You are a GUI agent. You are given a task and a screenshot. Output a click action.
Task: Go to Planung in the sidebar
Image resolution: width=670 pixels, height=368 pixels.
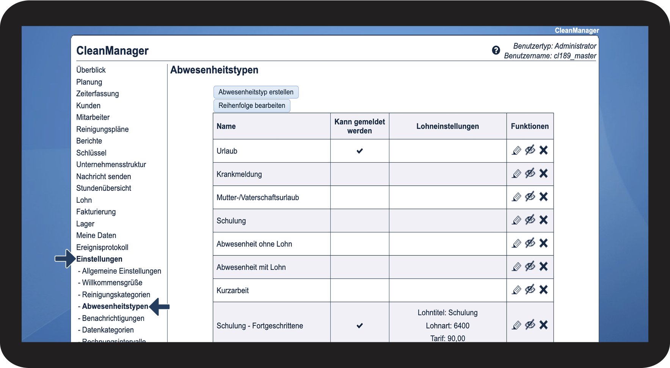click(89, 82)
